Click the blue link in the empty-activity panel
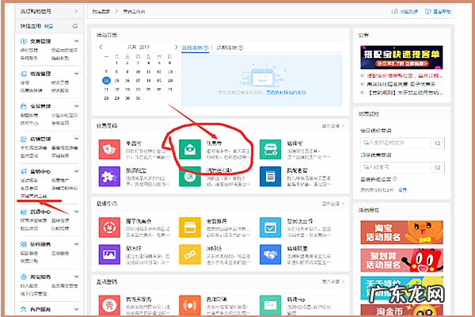 pos(286,92)
